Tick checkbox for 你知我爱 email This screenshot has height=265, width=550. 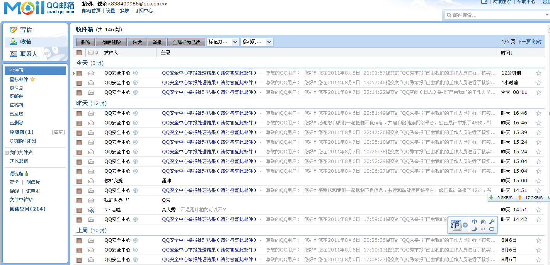pos(79,181)
